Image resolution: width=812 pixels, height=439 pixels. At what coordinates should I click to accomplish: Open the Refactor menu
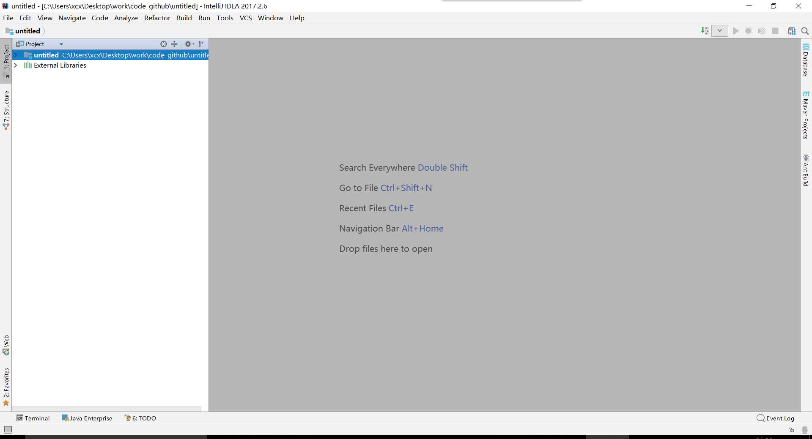157,18
